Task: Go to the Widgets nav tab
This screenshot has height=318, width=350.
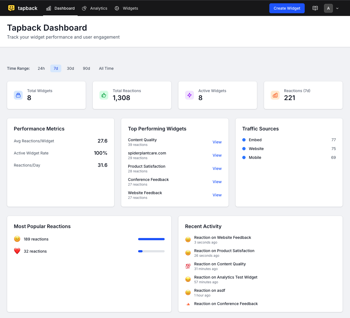Action: tap(126, 8)
